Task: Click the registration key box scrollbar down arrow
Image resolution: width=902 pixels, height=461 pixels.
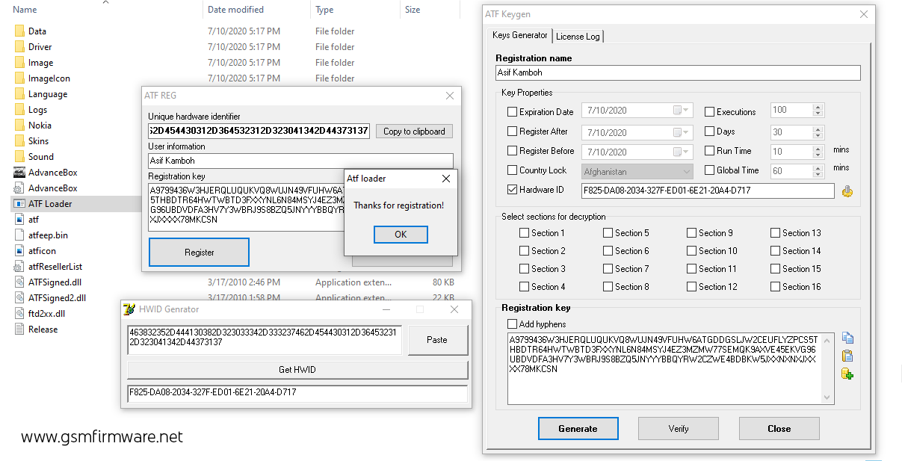Action: coord(828,398)
